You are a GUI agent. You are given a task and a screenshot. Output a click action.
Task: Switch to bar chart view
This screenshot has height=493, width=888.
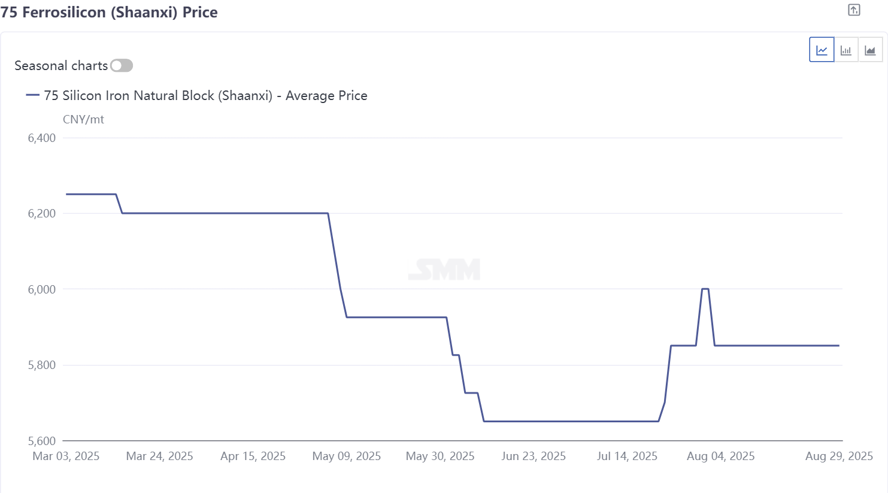coord(846,50)
